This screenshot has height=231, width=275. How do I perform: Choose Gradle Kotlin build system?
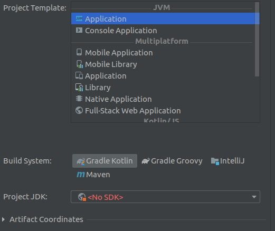(105, 161)
